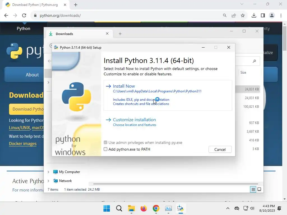Click Downloads window horizontal scrollbar
Image resolution: width=287 pixels, height=215 pixels.
coord(176,184)
